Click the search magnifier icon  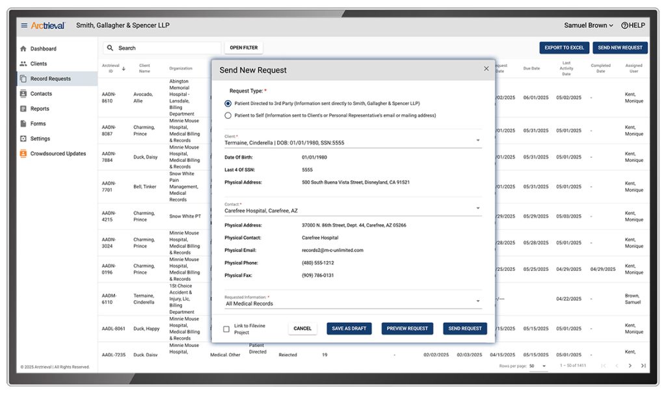tap(110, 48)
